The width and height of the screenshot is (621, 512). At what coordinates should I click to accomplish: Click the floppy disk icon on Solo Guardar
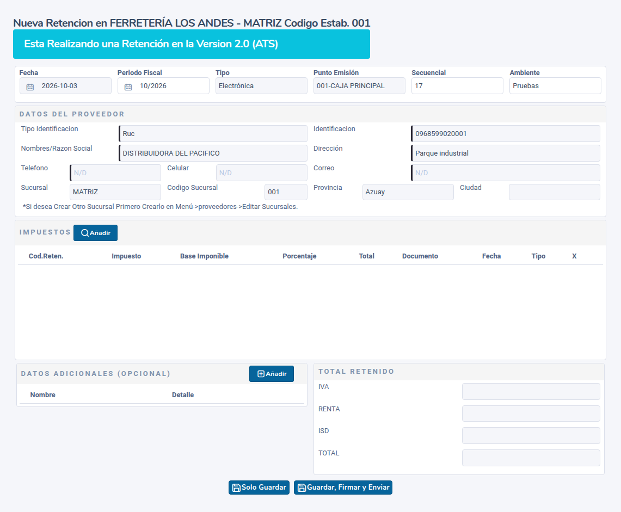pos(236,488)
